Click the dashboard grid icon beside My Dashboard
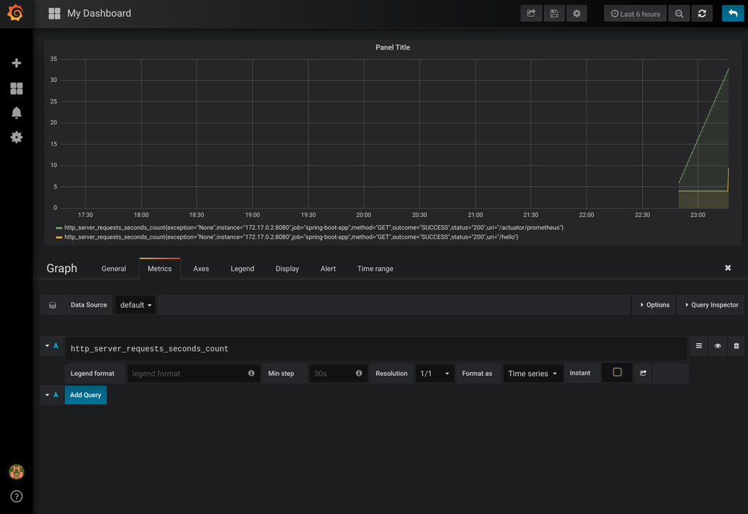This screenshot has width=748, height=514. point(54,13)
